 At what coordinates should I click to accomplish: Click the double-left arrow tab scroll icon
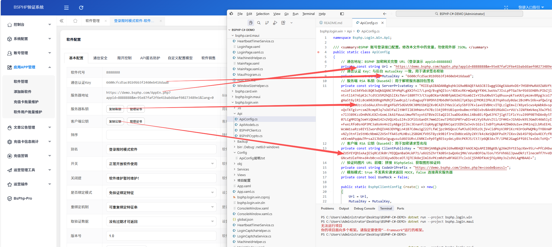pyautogui.click(x=62, y=21)
